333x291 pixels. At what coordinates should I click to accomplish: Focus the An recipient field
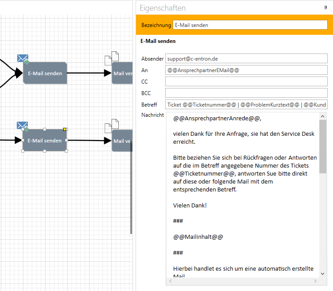[x=246, y=70]
